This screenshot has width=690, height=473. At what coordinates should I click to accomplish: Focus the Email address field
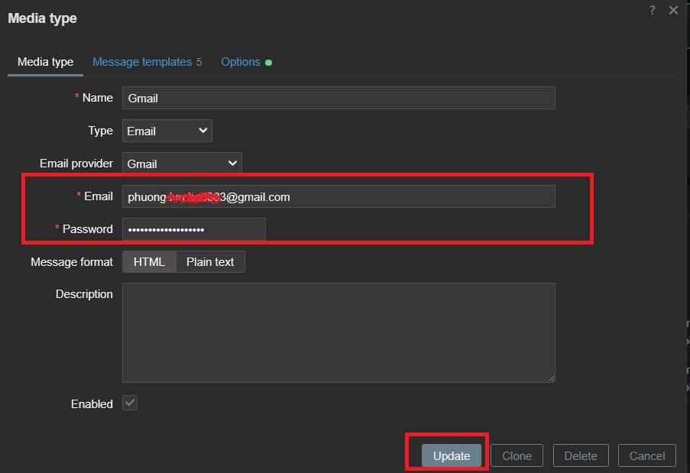coord(338,197)
